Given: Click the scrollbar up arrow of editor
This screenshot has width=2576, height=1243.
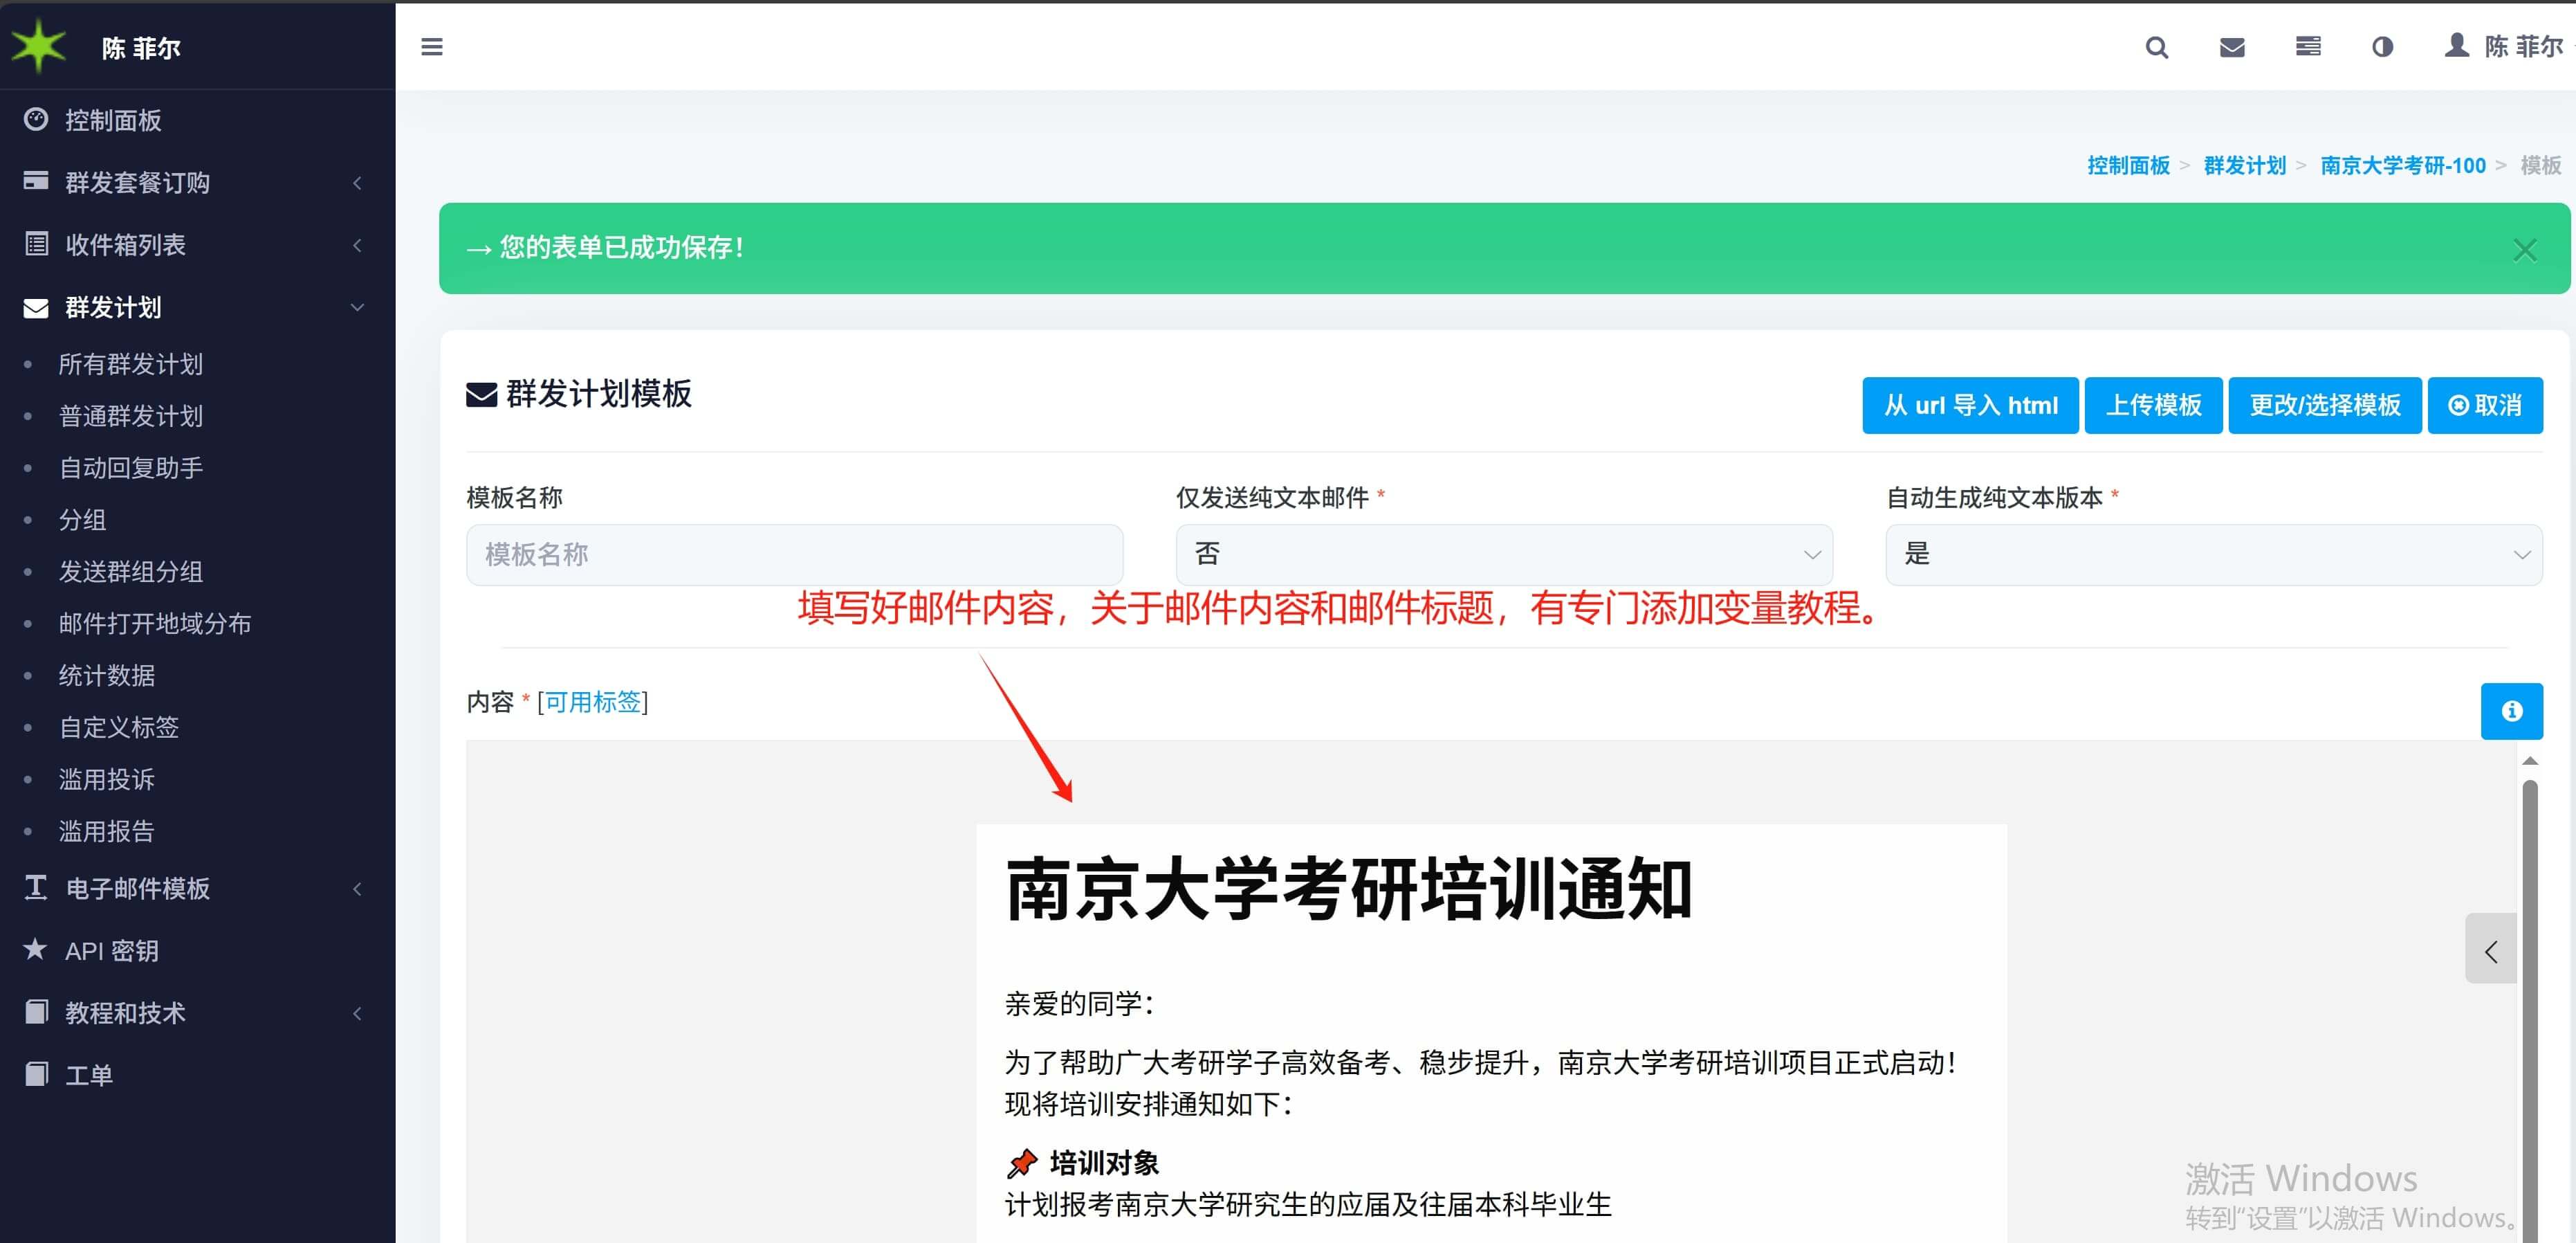Looking at the screenshot, I should 2530,761.
